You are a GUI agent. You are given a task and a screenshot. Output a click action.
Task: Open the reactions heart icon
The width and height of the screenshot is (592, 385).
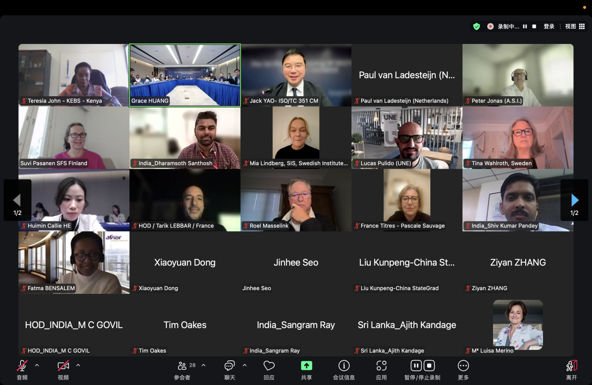tap(269, 366)
